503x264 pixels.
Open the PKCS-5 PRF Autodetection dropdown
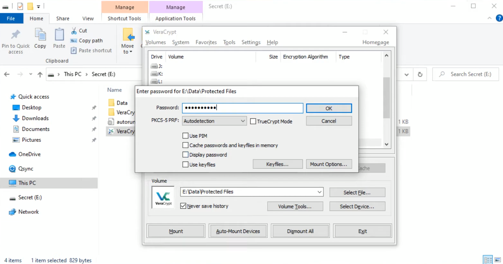(x=214, y=121)
